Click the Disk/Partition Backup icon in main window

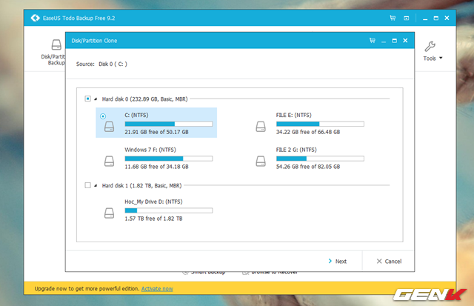[x=56, y=44]
